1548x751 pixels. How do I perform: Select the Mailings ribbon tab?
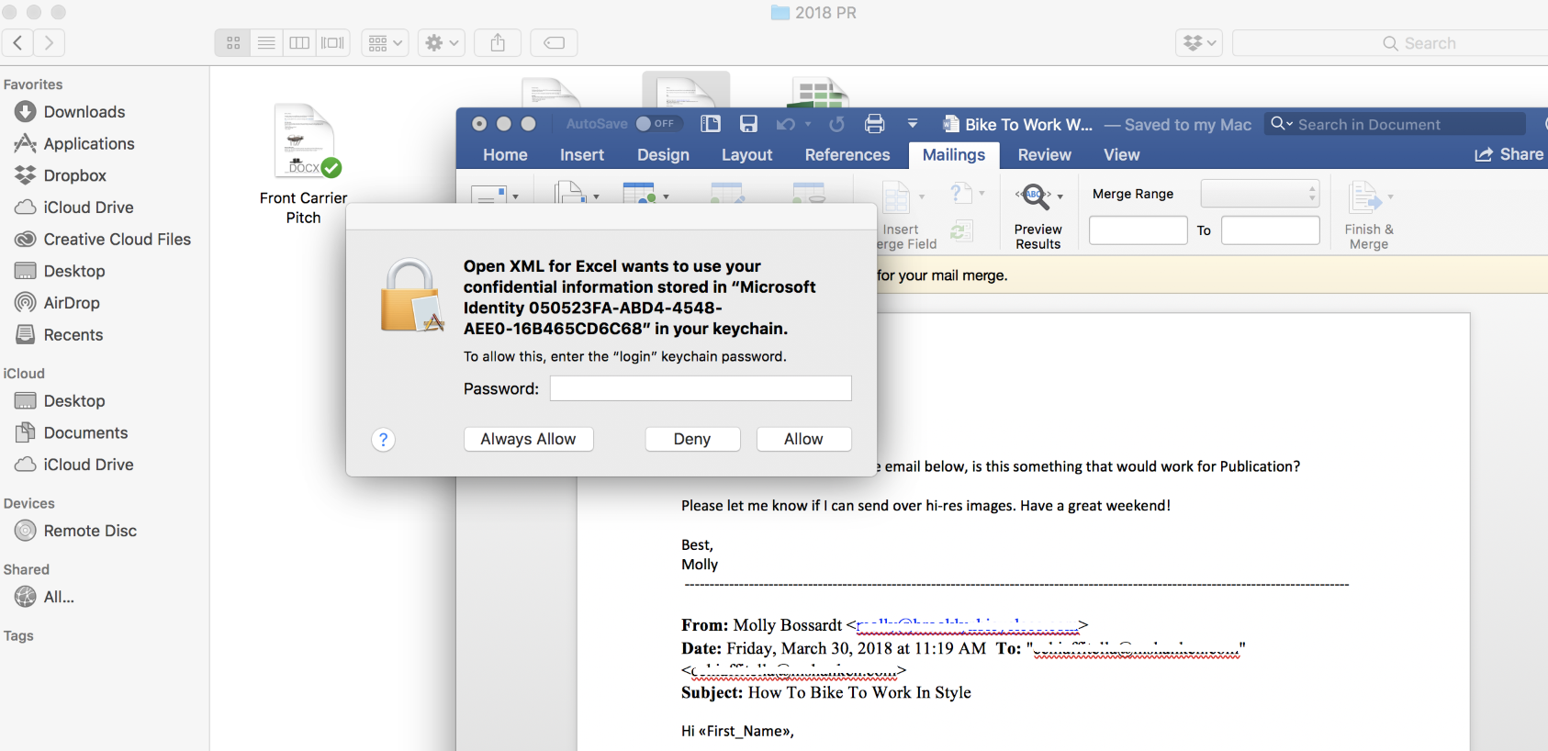click(x=954, y=155)
